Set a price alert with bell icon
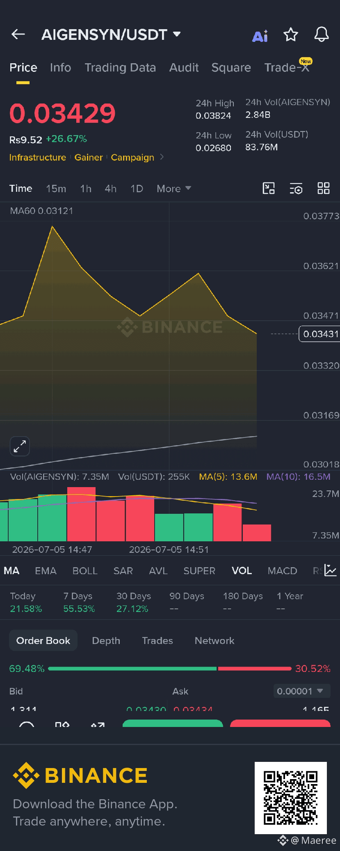 pos(322,34)
